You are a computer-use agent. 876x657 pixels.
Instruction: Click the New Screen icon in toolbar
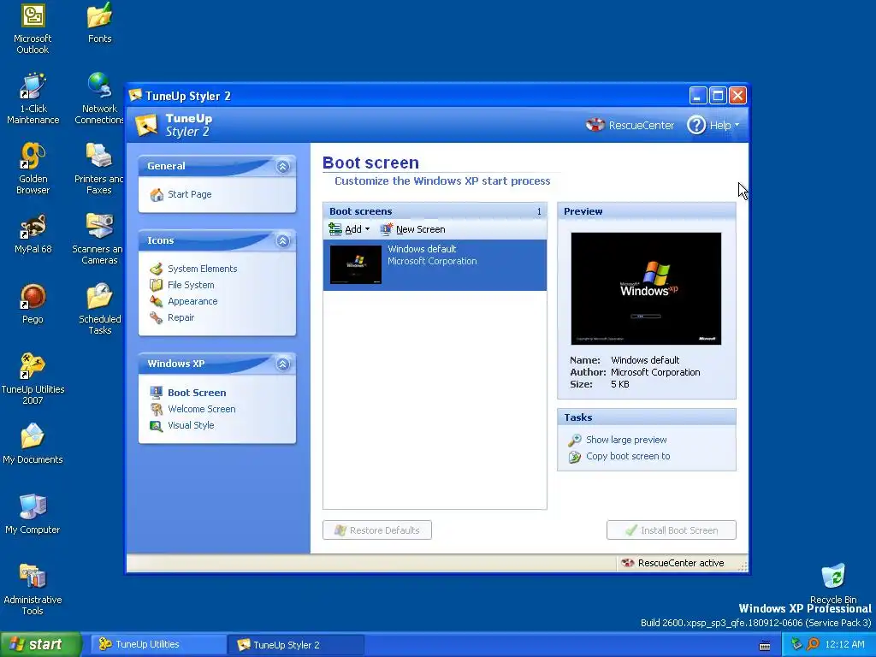[387, 229]
